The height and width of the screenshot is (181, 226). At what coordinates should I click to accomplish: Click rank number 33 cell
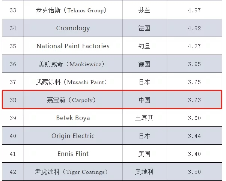point(13,10)
